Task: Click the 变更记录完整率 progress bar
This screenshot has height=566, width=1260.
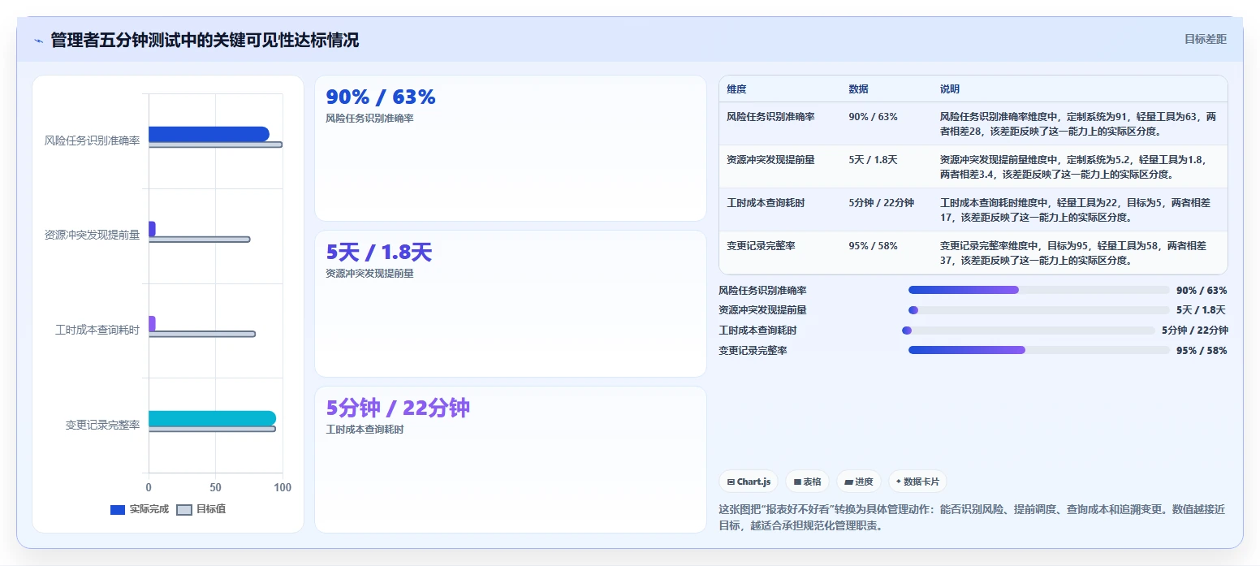Action: [1038, 350]
